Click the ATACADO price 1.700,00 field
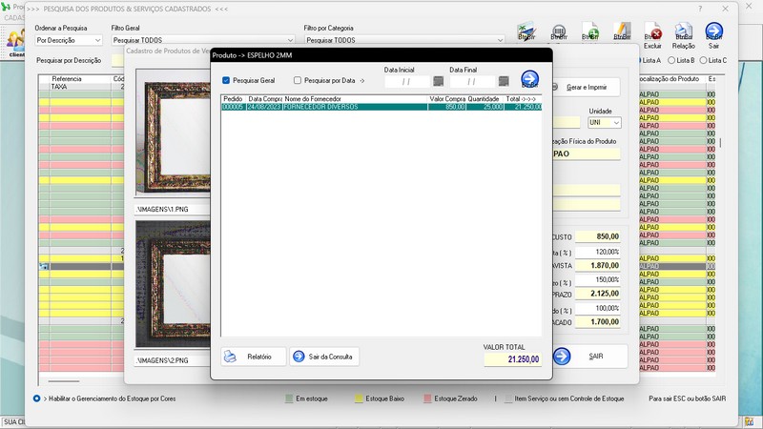Screen dimensions: 763x429 coord(598,322)
